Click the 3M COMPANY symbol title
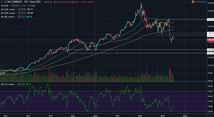This screenshot has height=117, width=214. pyautogui.click(x=15, y=2)
